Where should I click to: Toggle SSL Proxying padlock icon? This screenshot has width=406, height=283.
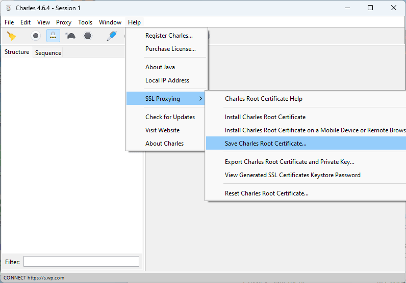[53, 36]
